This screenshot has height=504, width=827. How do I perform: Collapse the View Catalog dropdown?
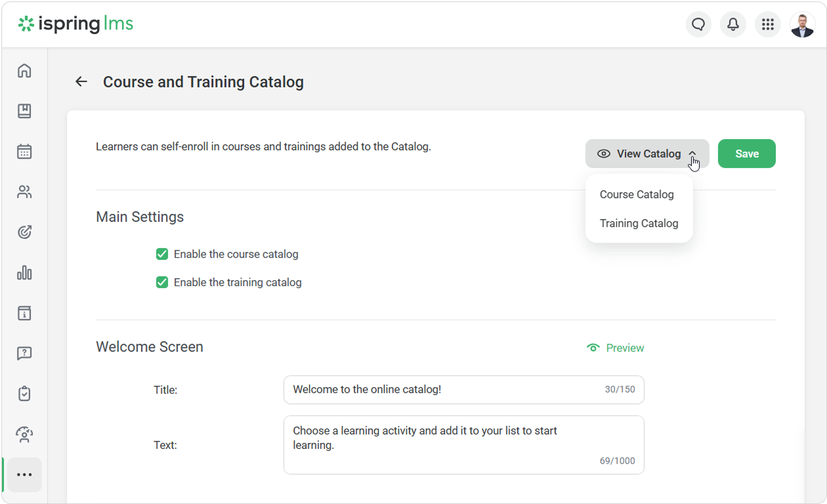coord(647,154)
